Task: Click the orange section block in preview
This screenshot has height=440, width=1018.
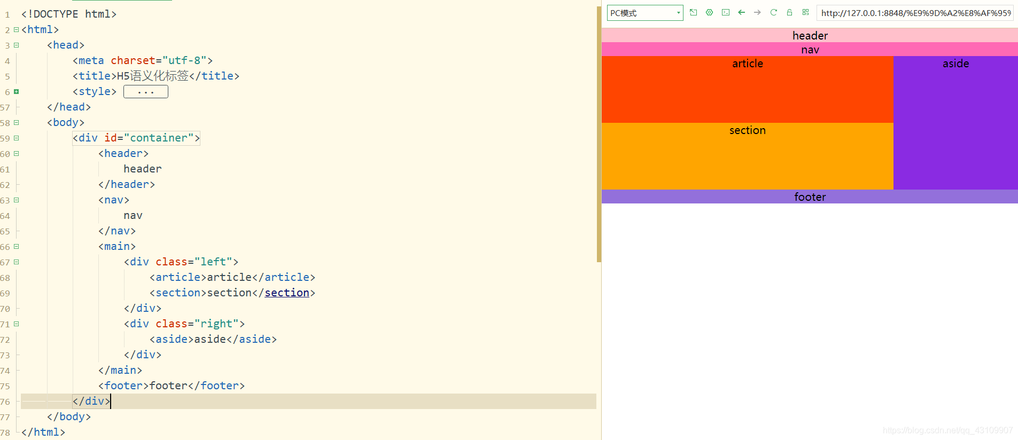Action: [x=747, y=156]
